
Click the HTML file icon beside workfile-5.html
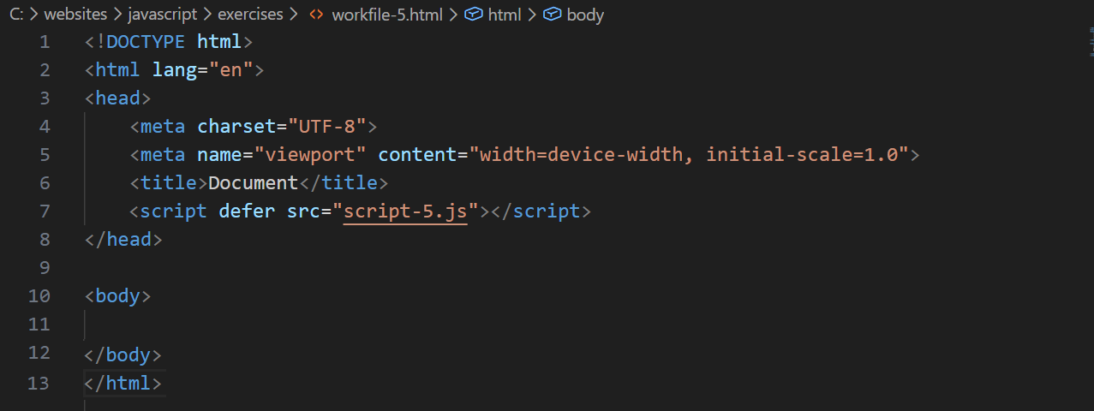[x=315, y=15]
